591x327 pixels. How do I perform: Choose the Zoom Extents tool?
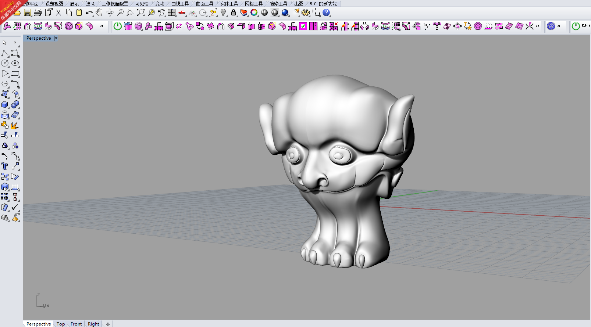[141, 13]
